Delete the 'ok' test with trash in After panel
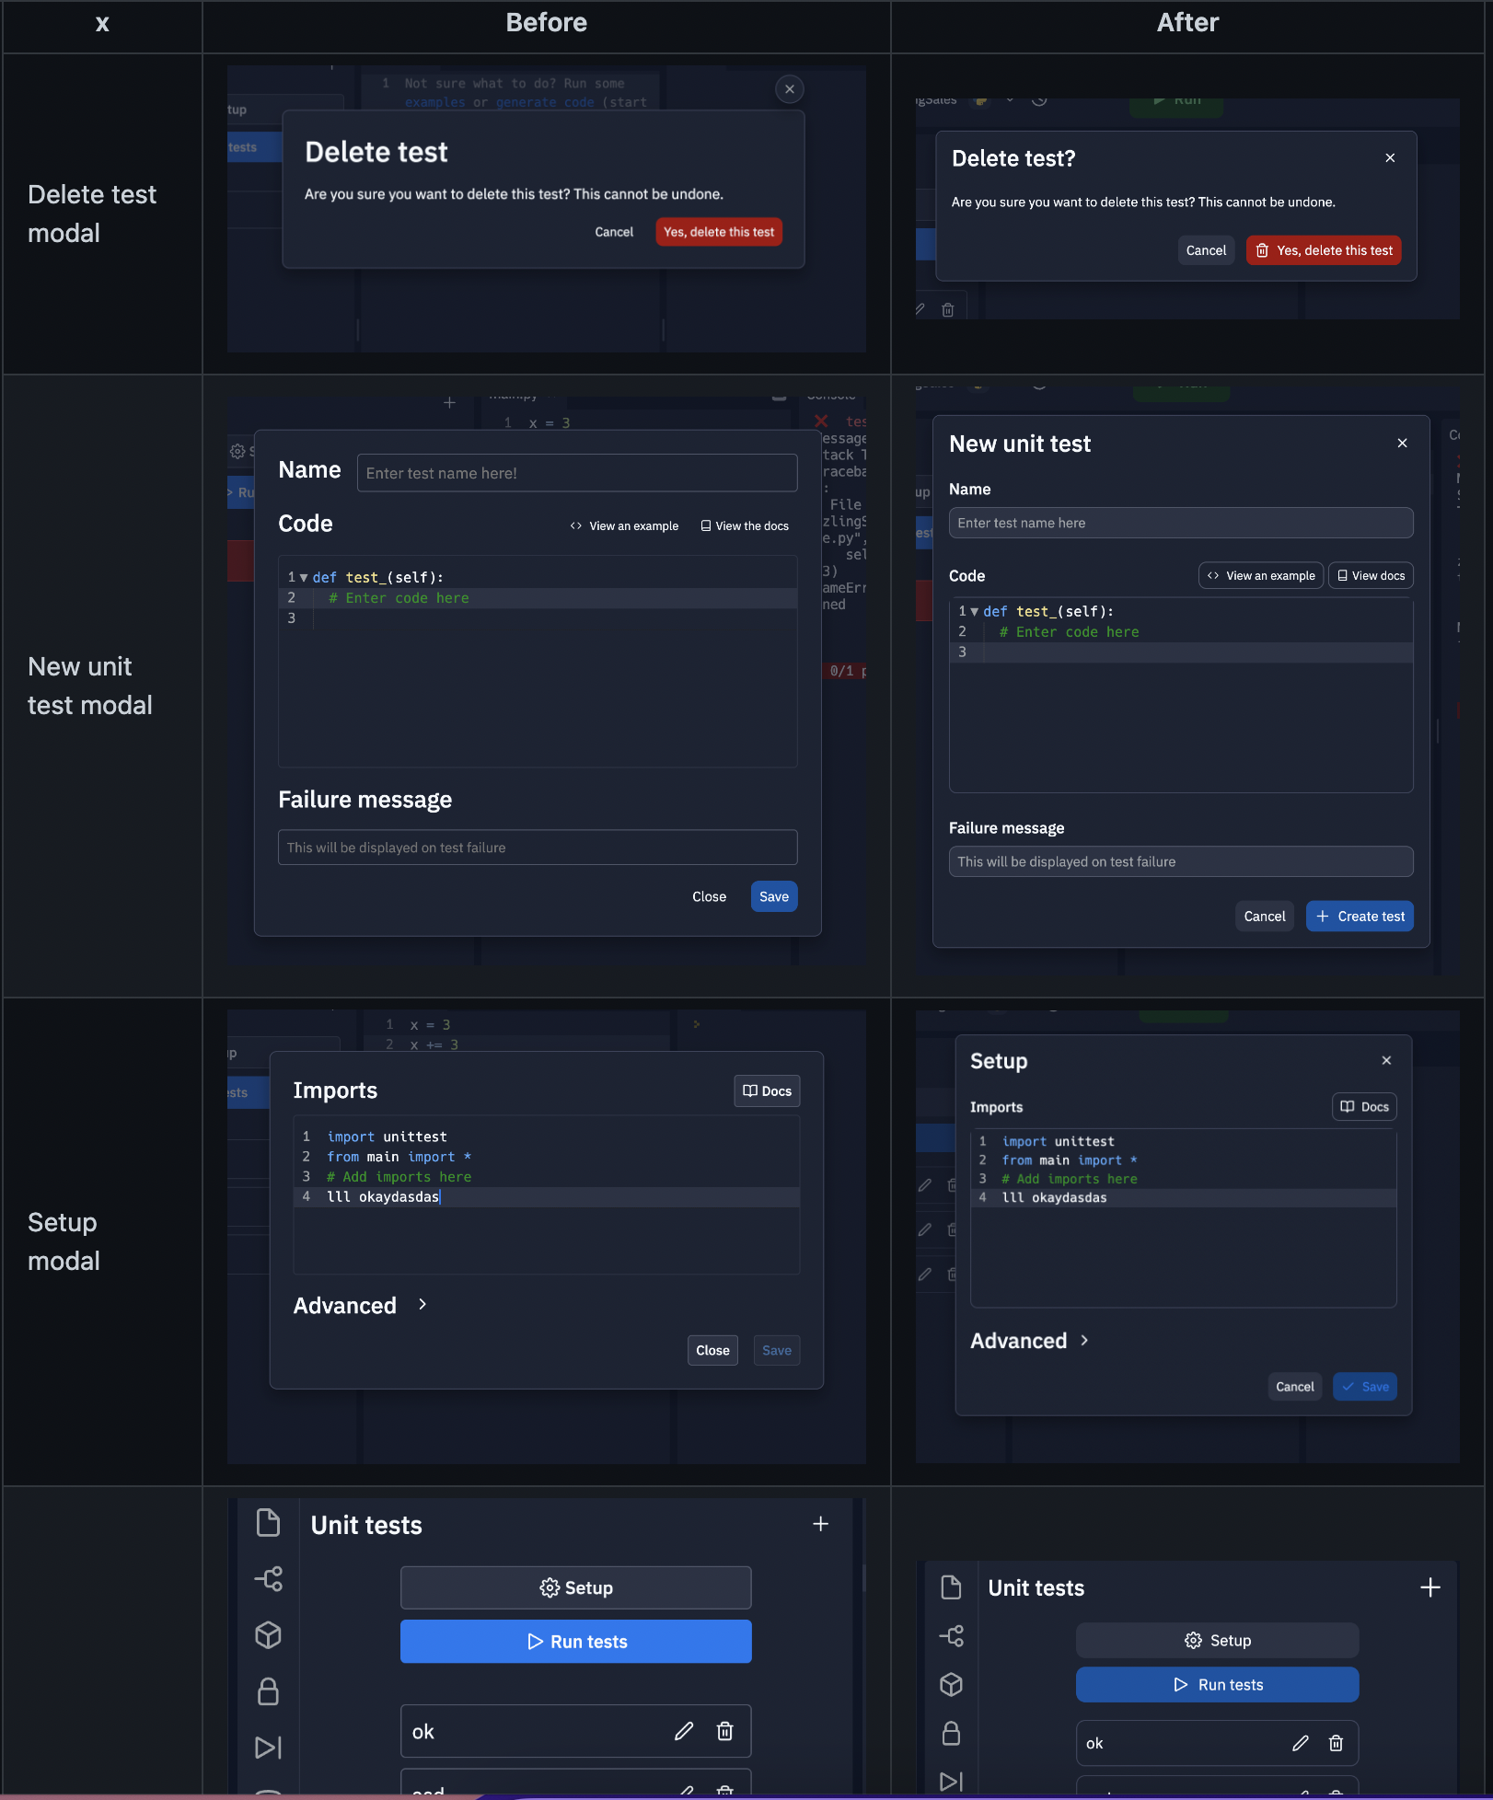 (1336, 1744)
